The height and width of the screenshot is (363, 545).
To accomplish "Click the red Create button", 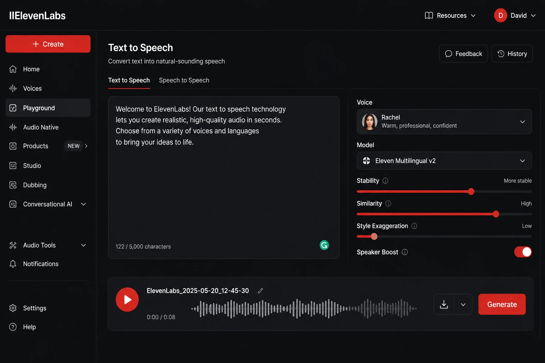I will pyautogui.click(x=48, y=44).
